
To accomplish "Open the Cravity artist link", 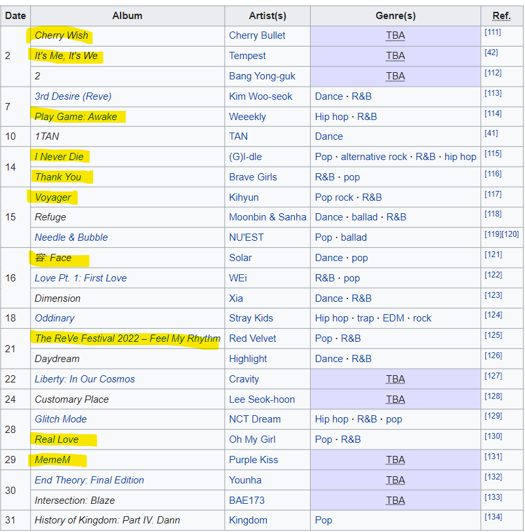I will 244,380.
